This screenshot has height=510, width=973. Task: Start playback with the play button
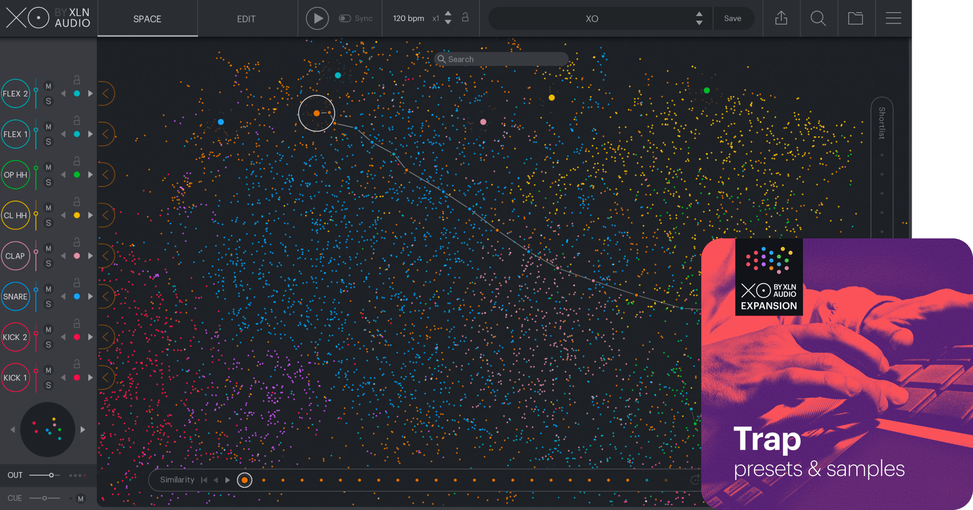[317, 18]
